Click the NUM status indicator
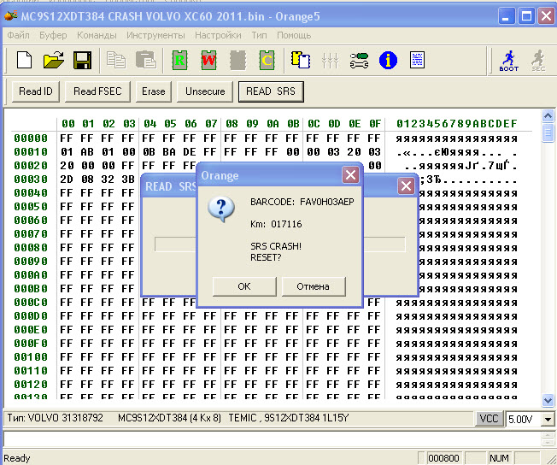 499,458
